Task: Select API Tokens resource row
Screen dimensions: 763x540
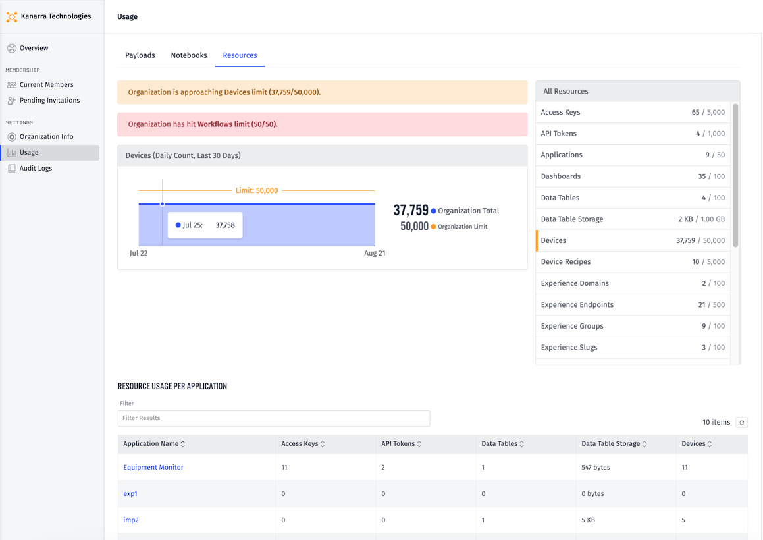Action: point(633,134)
